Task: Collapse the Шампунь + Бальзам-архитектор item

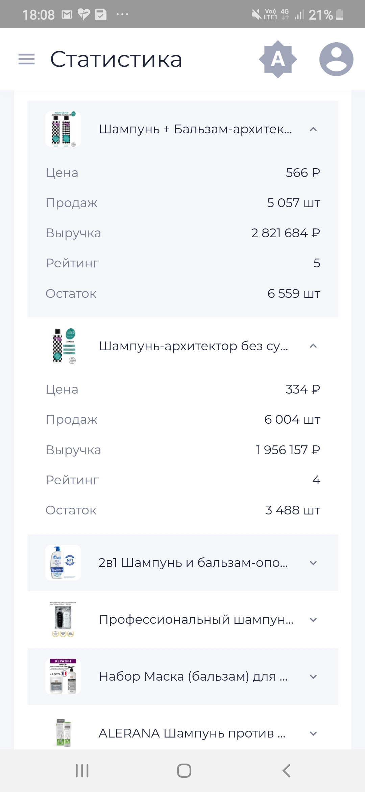Action: tap(313, 129)
